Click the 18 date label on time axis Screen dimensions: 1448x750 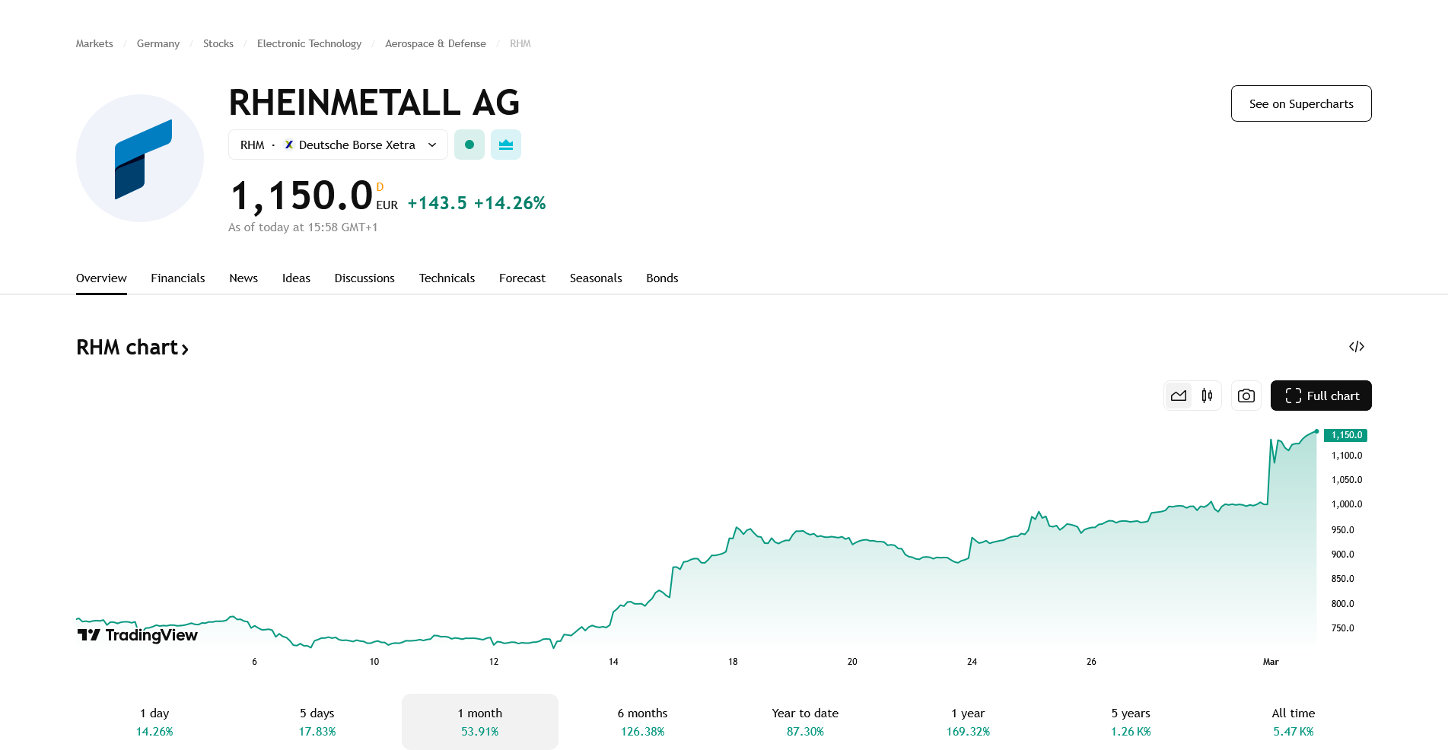733,662
